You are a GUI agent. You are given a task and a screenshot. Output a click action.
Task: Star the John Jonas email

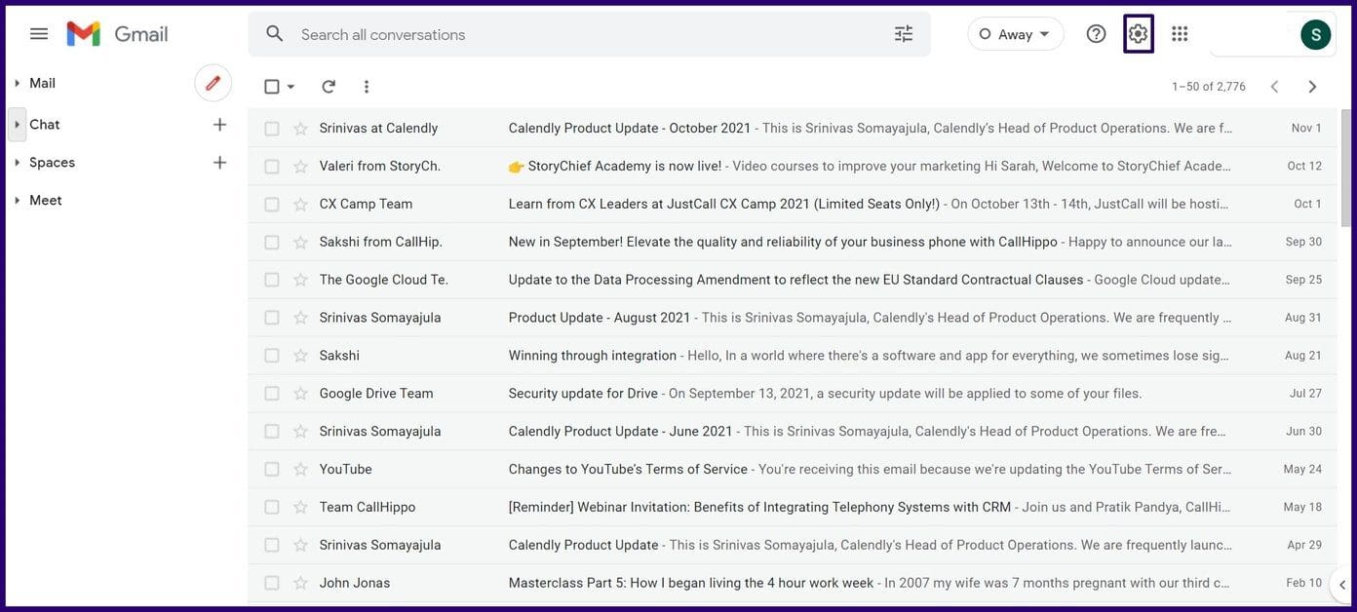click(300, 584)
